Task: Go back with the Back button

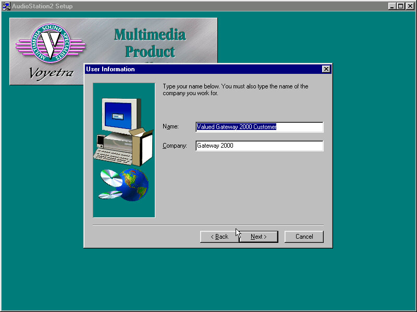Action: point(219,237)
